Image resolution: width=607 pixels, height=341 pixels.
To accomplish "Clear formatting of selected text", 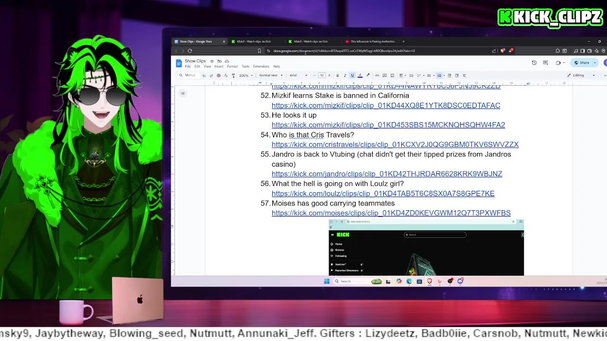I will [464, 75].
